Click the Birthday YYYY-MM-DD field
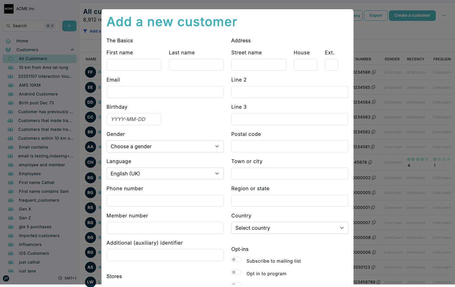The height and width of the screenshot is (287, 455). [x=134, y=119]
